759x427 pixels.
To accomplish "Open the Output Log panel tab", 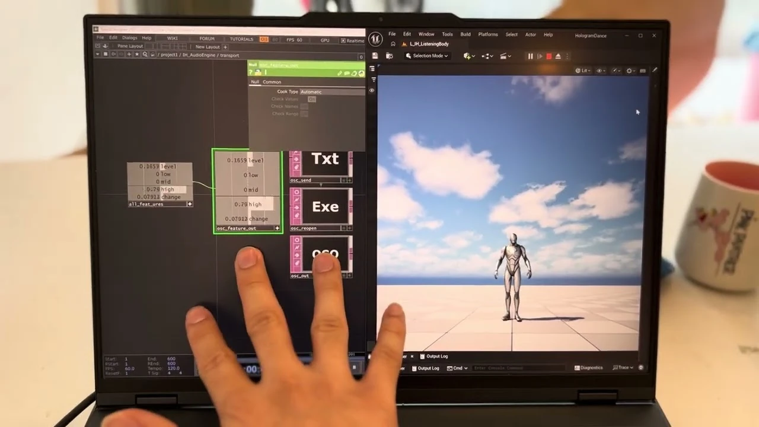I will (434, 356).
